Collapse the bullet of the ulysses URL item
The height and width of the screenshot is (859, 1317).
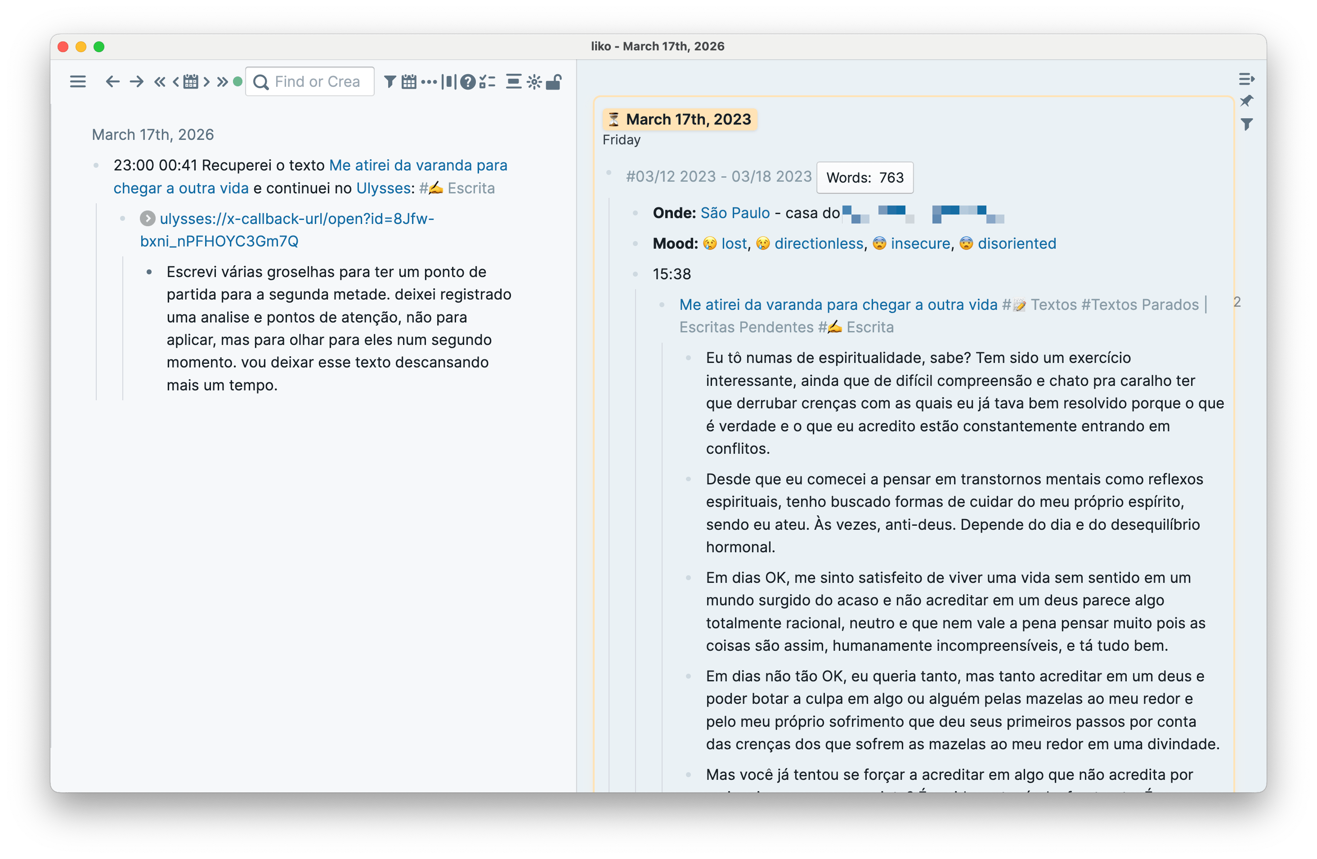(123, 219)
